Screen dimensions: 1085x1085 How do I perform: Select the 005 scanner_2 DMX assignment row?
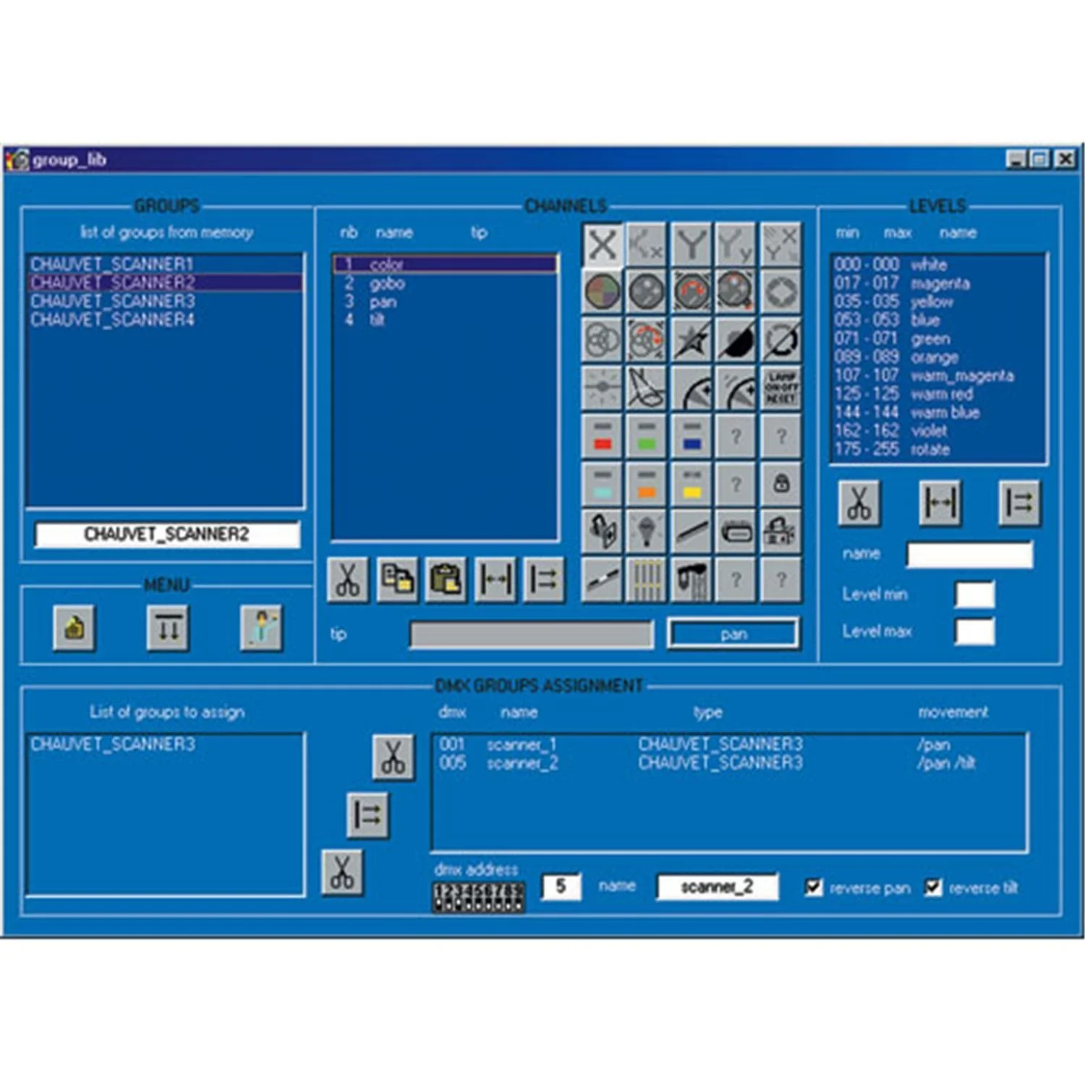[x=729, y=763]
